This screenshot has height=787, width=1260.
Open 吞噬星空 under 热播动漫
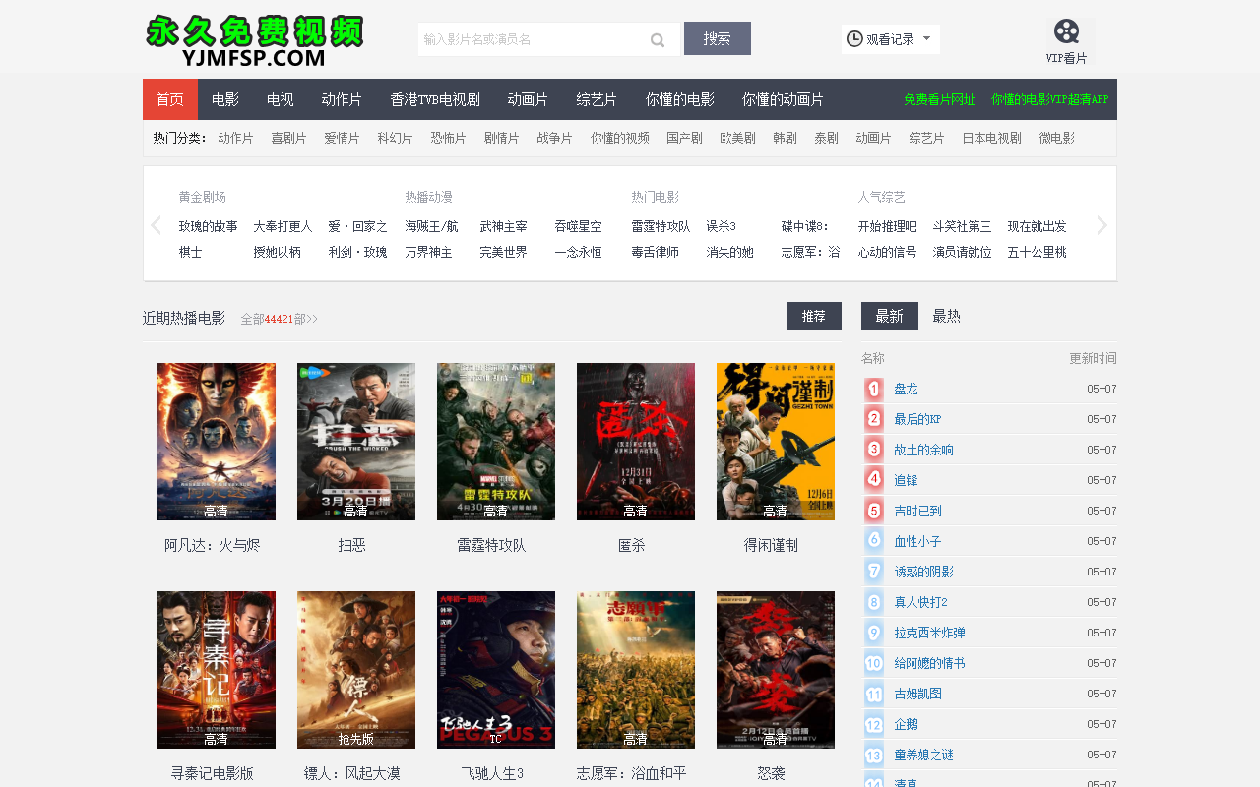(579, 226)
